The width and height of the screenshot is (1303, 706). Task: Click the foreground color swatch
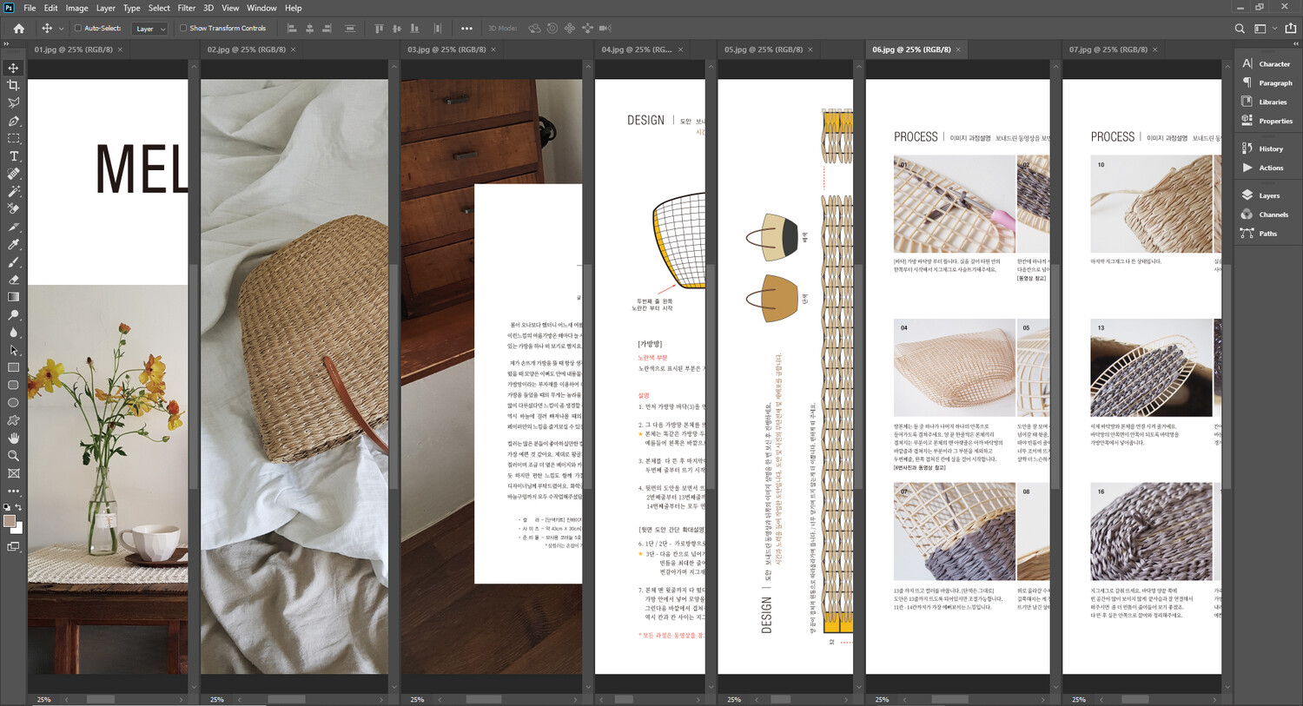point(10,521)
